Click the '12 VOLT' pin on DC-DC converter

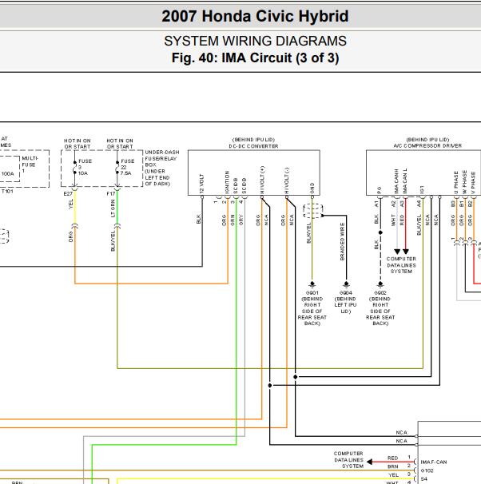201,184
